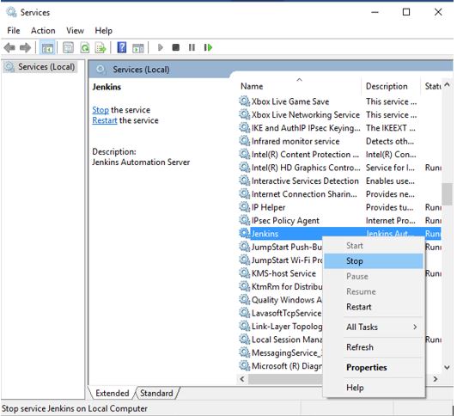Select Quality Windows A service row
Screen dimensions: 457x416
coord(281,300)
